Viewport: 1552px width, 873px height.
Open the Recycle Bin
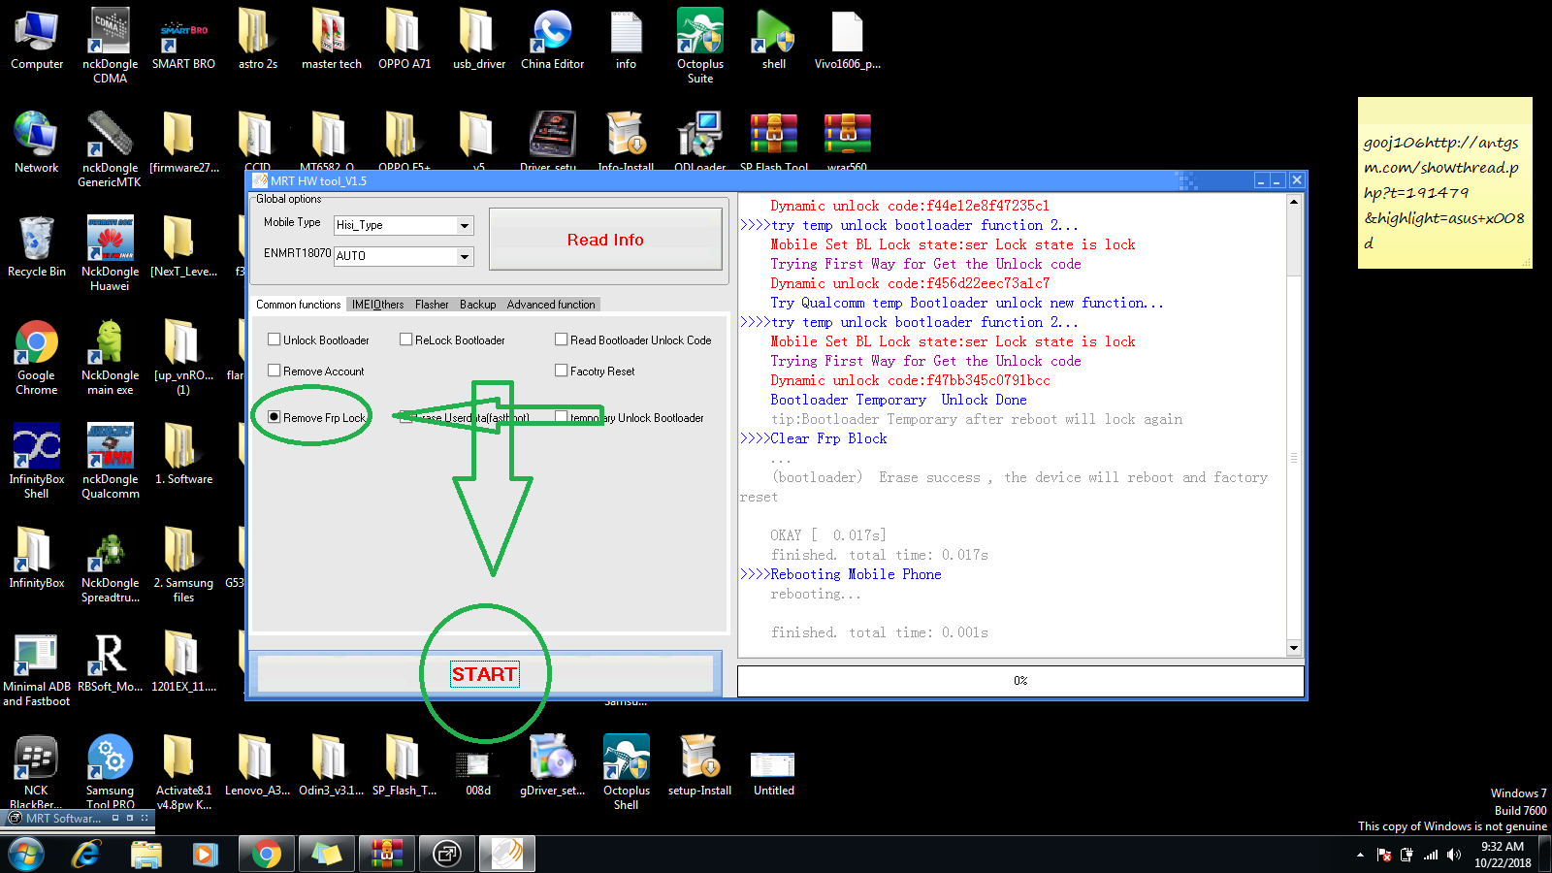coord(37,246)
